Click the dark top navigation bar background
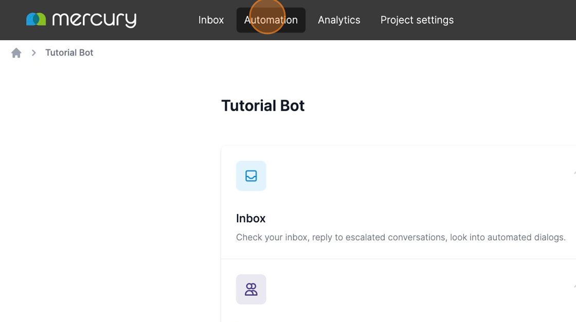Viewport: 576px width, 322px height. tap(514, 20)
